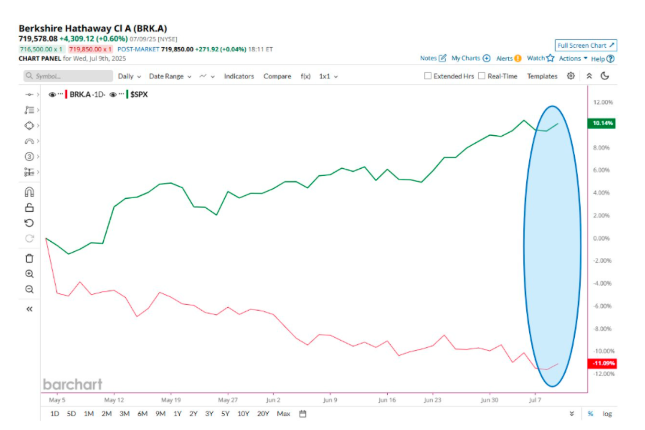Open the calendar date picker icon

click(303, 414)
